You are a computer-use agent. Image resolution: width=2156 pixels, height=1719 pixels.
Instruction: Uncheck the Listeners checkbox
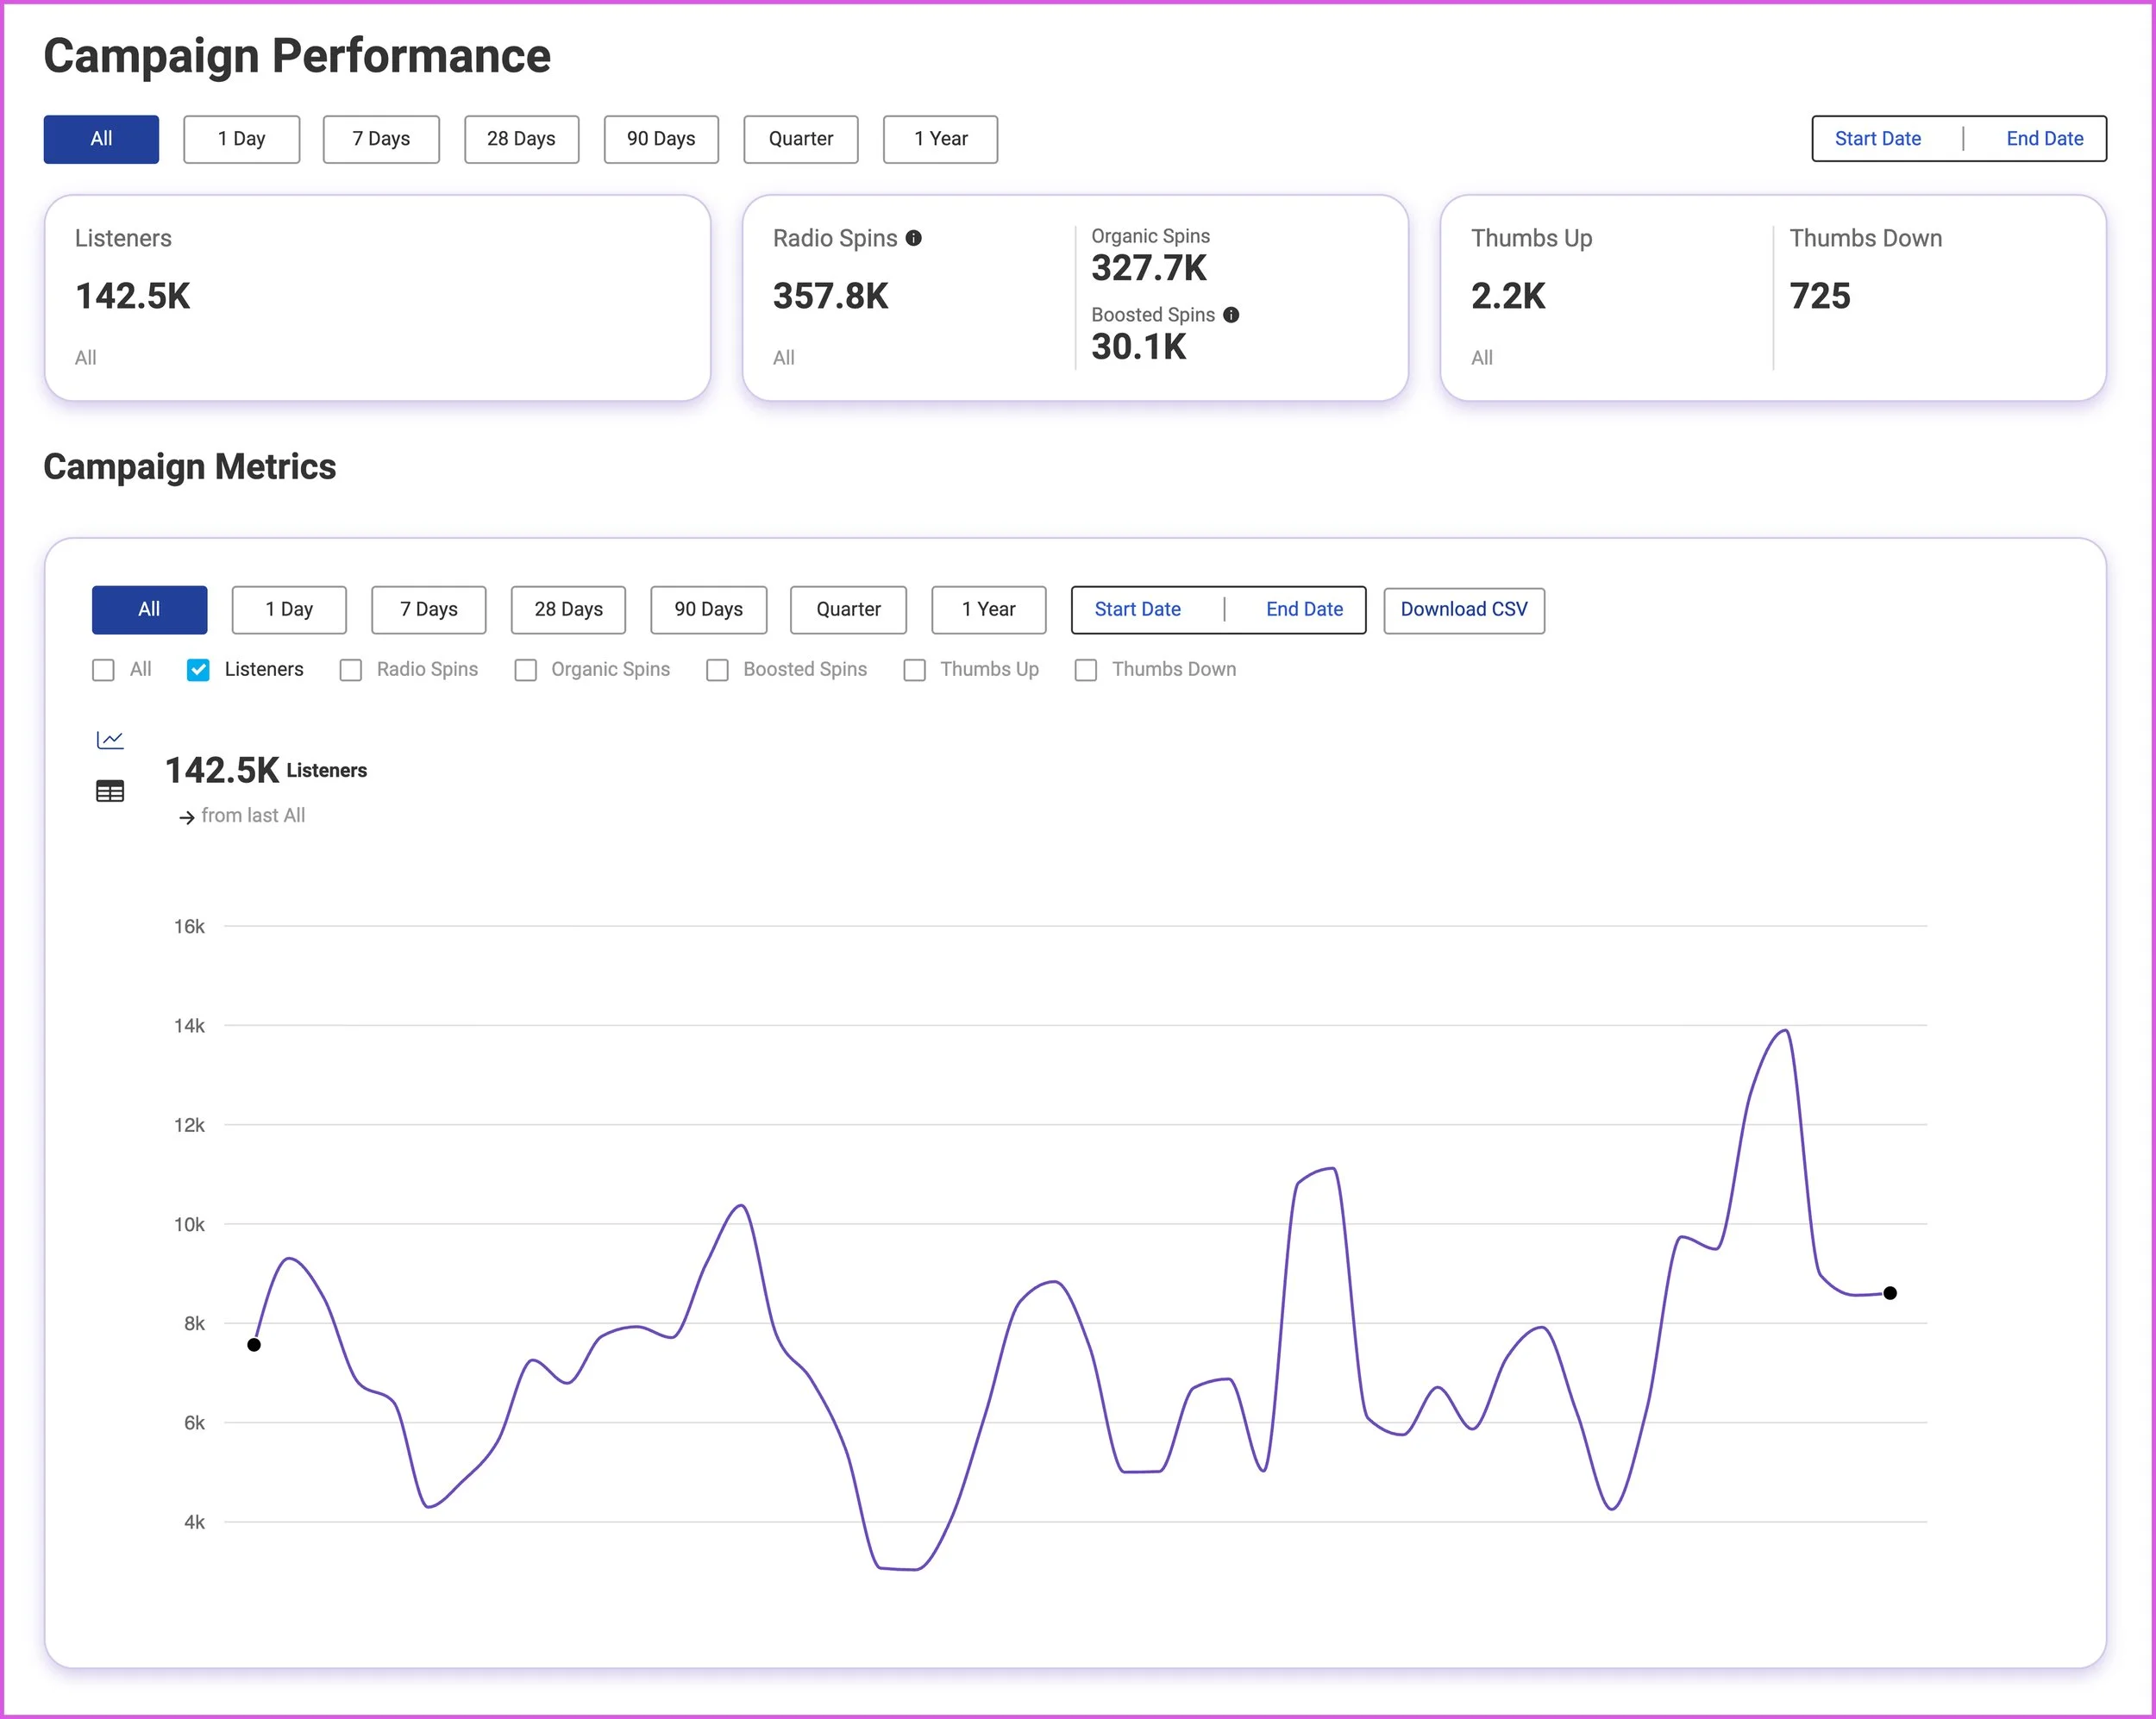pyautogui.click(x=198, y=670)
